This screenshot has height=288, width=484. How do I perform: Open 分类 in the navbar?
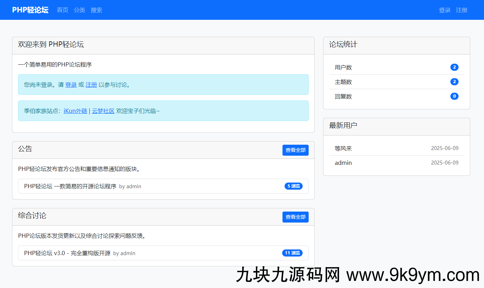tap(80, 10)
